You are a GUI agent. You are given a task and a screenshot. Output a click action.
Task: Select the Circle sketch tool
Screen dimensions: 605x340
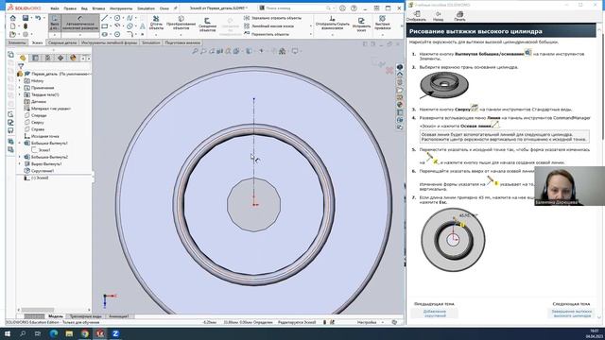pyautogui.click(x=117, y=18)
